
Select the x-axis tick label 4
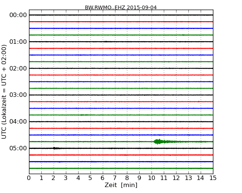(x=78, y=178)
